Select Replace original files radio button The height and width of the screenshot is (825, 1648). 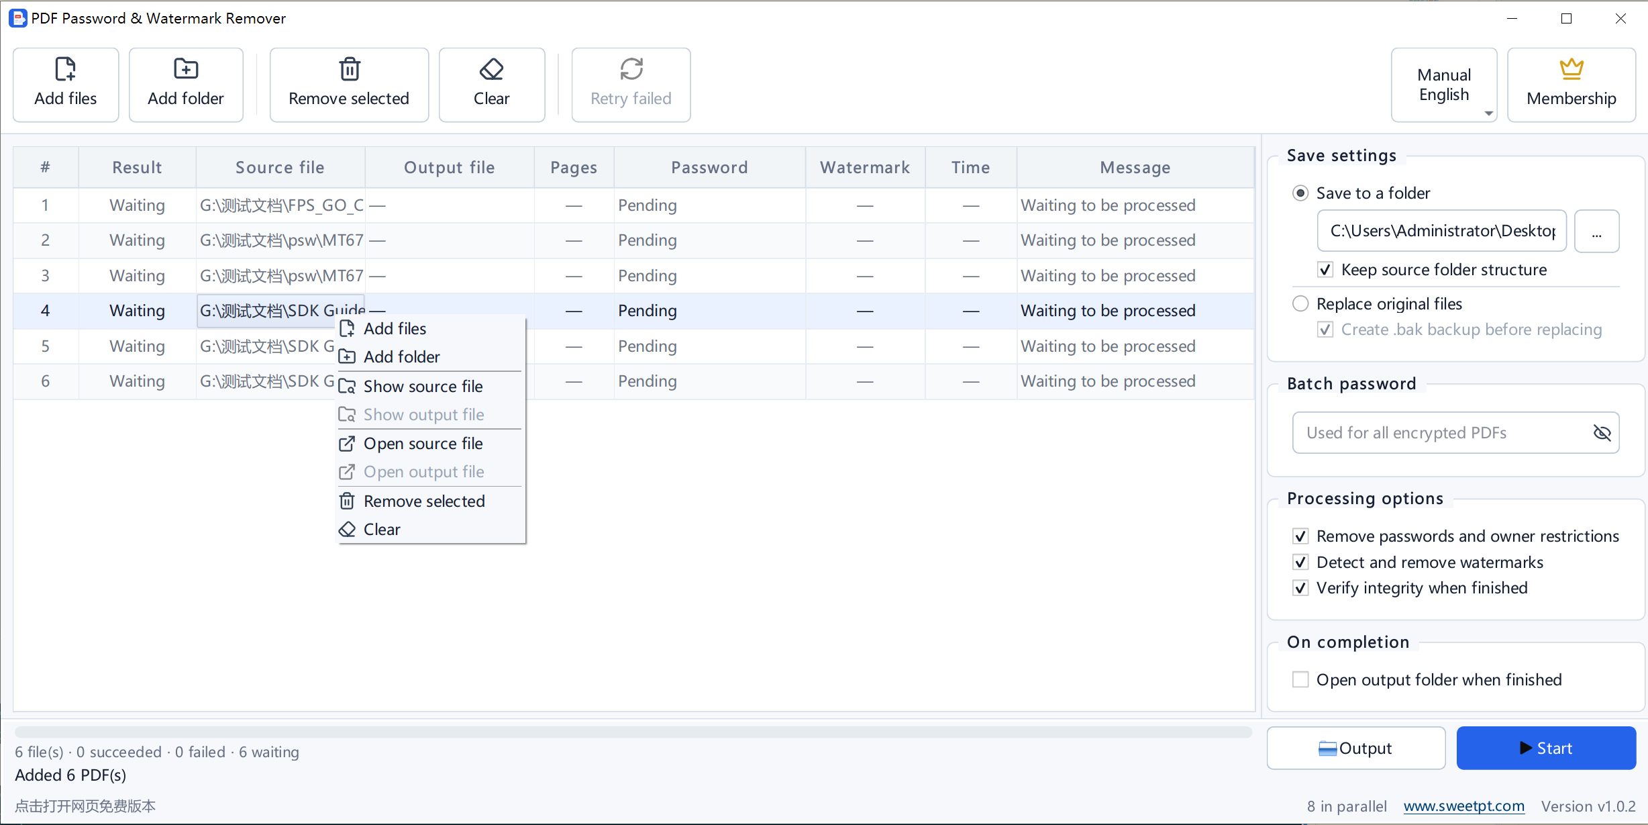(x=1300, y=304)
